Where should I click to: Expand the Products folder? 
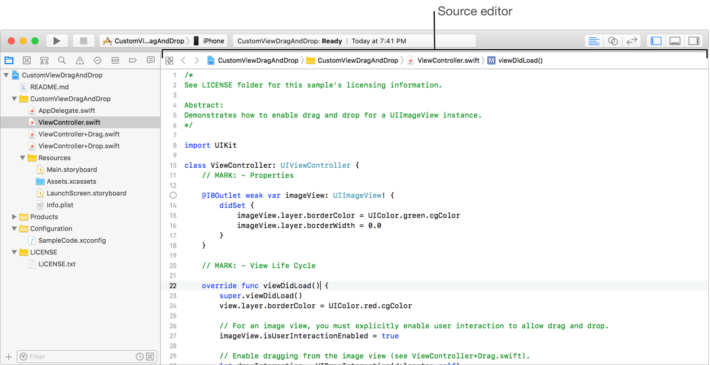pyautogui.click(x=15, y=217)
